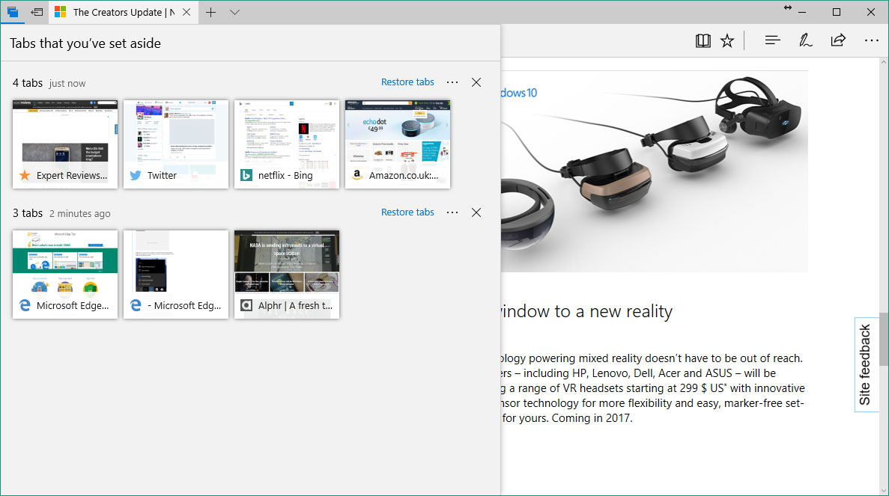Open the '- Microsoft Edg...' tab thumbnail

tap(176, 274)
